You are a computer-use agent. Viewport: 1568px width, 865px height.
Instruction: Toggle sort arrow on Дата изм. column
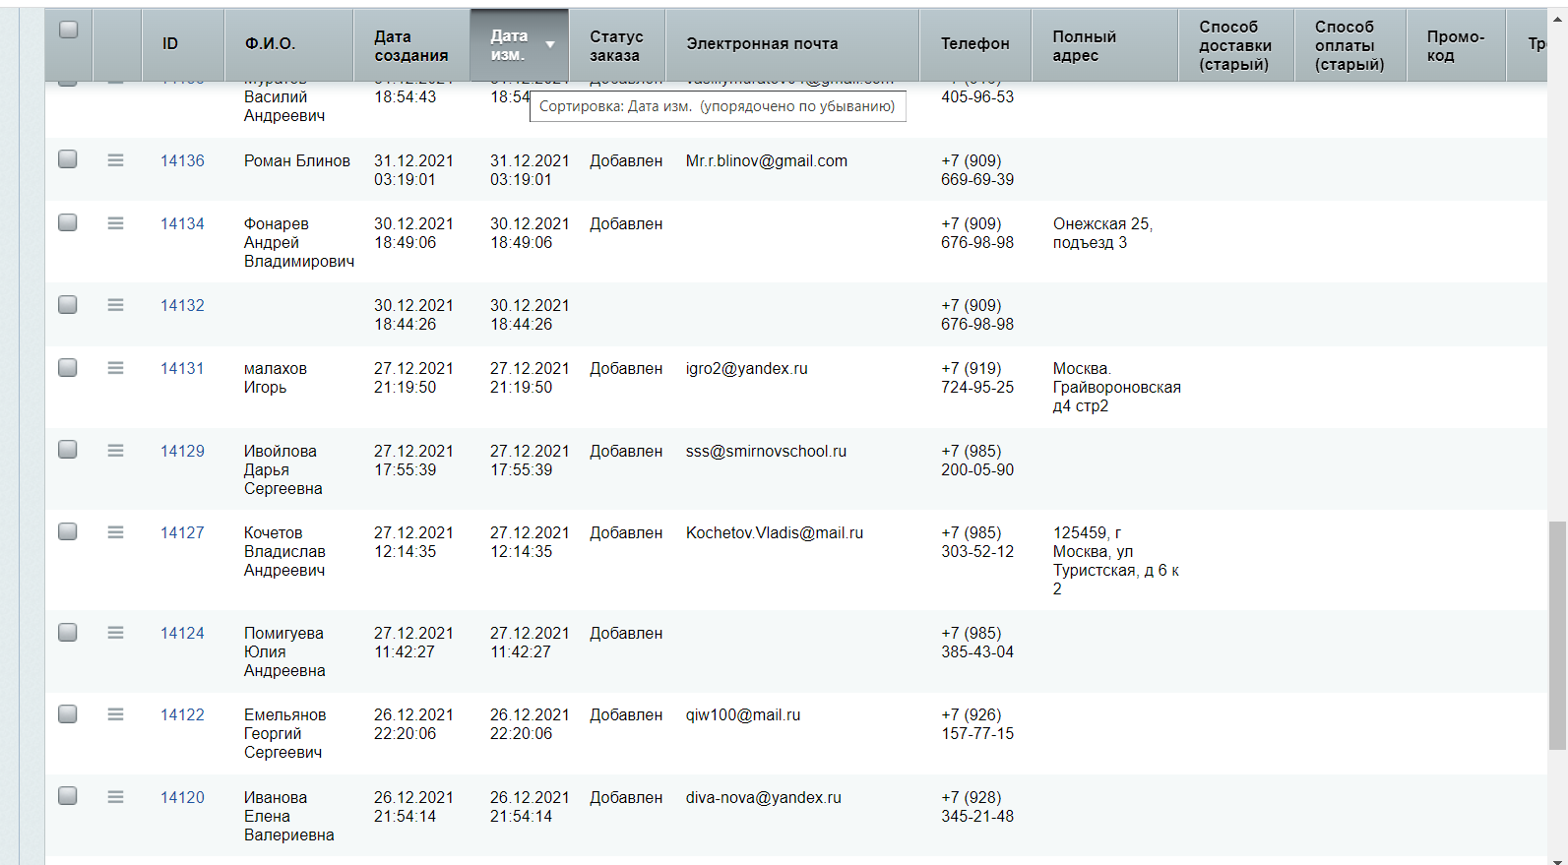[550, 44]
